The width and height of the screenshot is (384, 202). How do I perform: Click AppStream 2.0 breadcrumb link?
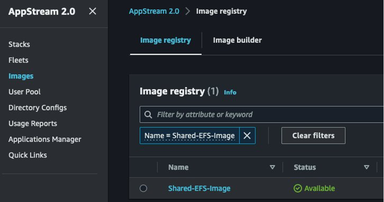pos(154,11)
